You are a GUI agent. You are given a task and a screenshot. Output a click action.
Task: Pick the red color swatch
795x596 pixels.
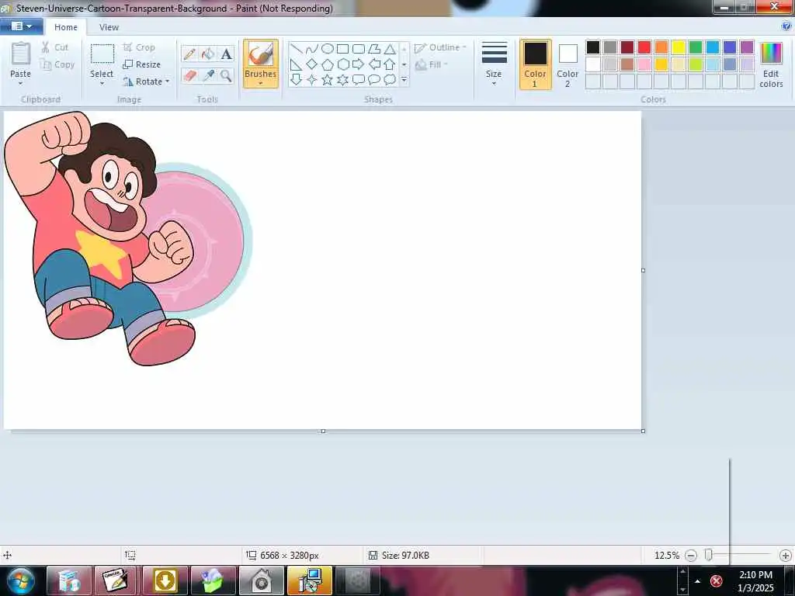click(644, 47)
